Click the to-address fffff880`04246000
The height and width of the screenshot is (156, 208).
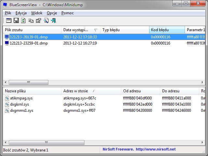click(176, 110)
